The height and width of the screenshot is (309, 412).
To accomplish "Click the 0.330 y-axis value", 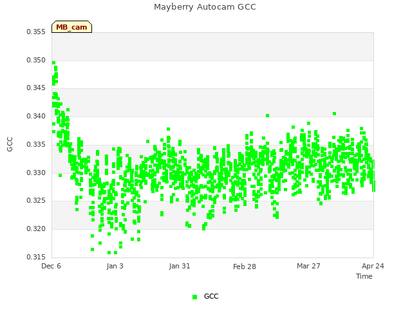I will (x=36, y=173).
